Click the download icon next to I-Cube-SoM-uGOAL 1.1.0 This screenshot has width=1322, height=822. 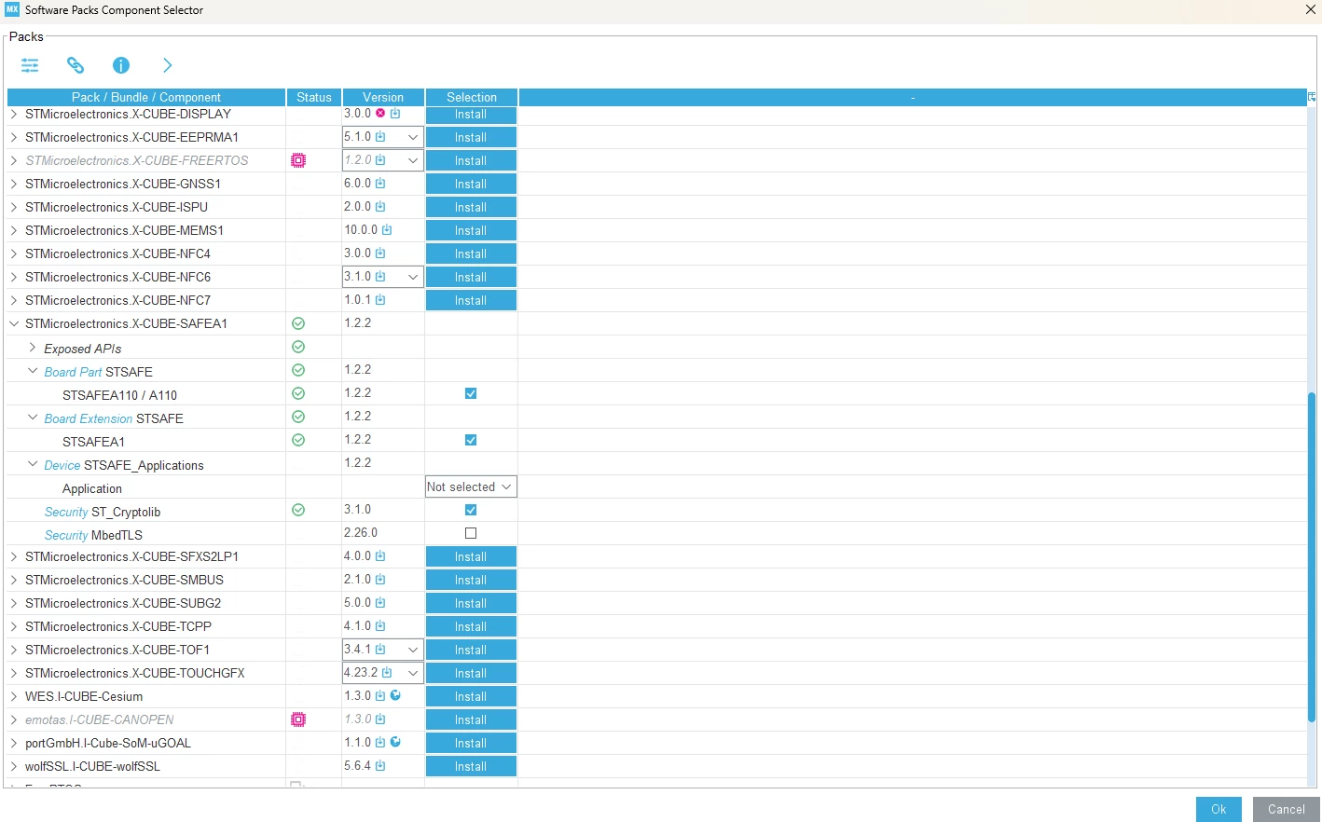[380, 743]
